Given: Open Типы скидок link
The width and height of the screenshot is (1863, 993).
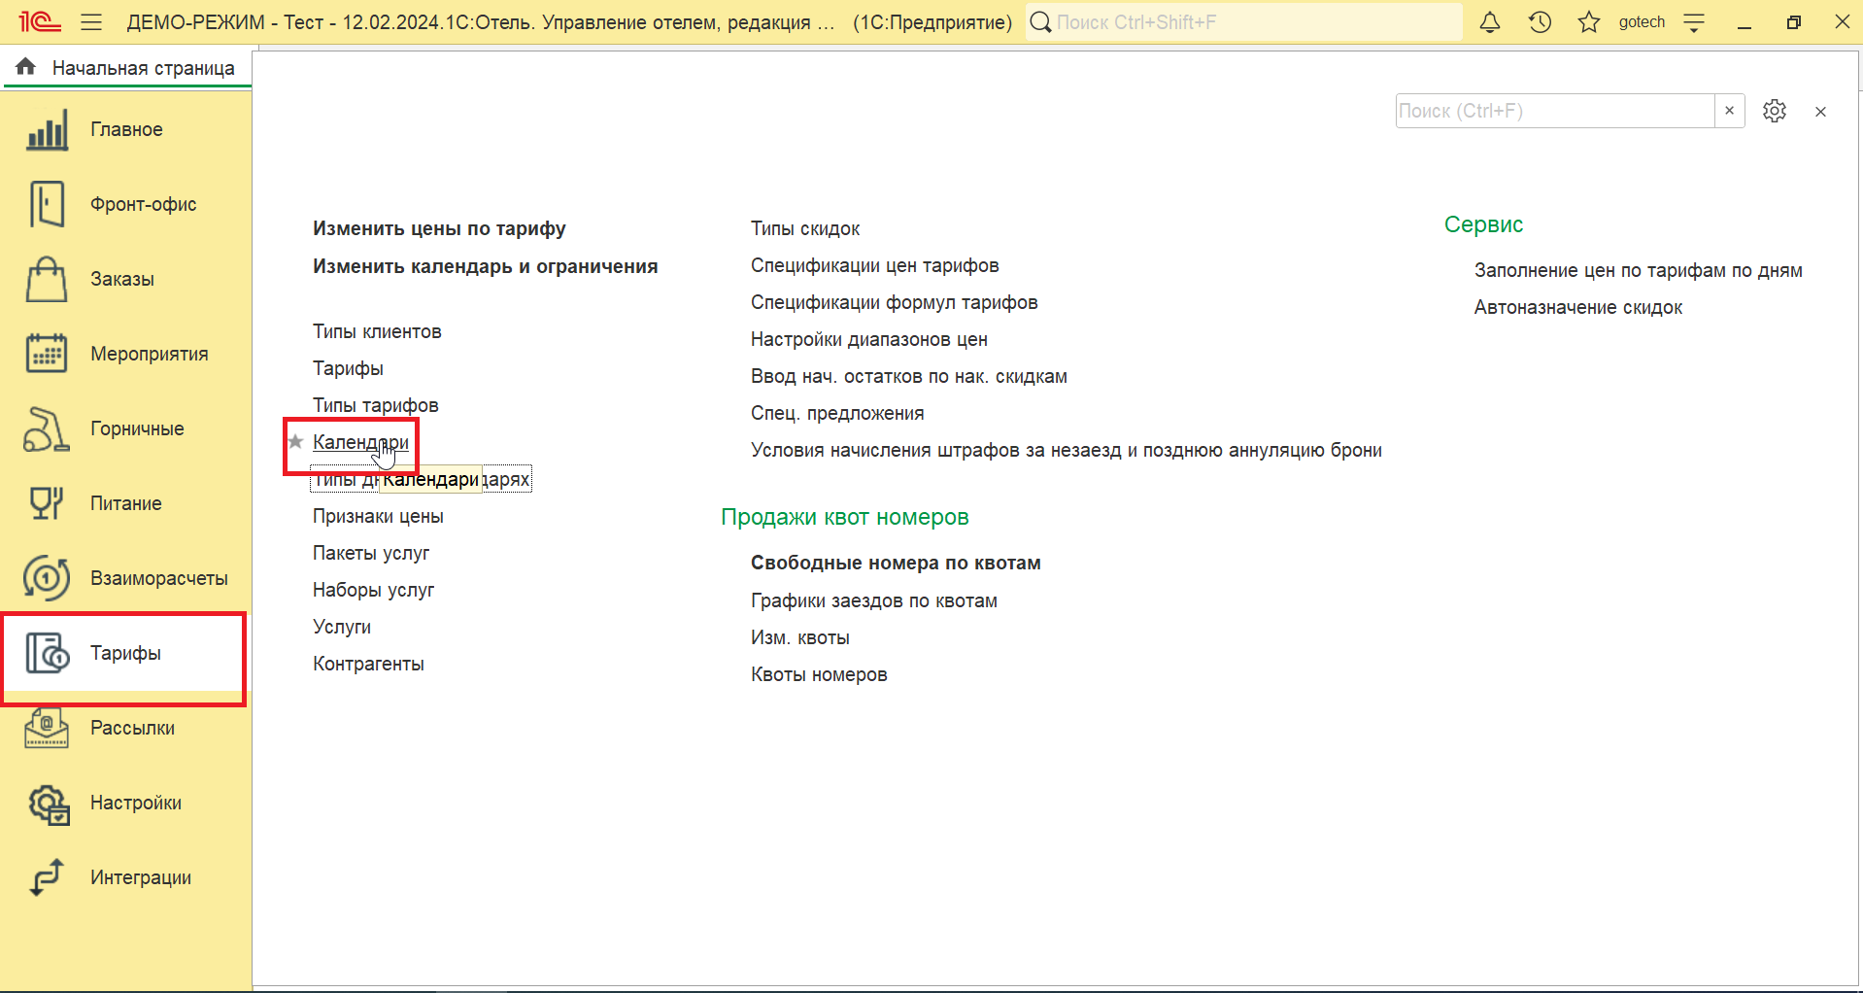Looking at the screenshot, I should click(805, 228).
